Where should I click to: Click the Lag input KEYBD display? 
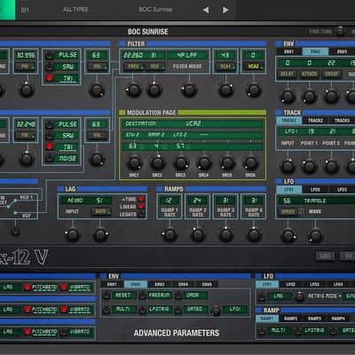tap(75, 201)
